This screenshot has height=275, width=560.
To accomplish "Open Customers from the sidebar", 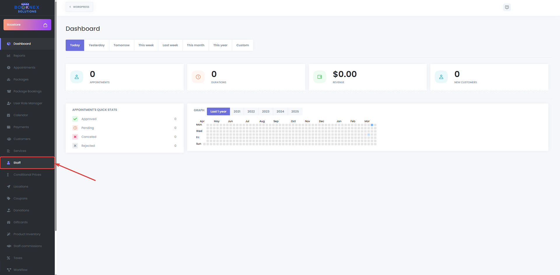I will click(x=22, y=139).
